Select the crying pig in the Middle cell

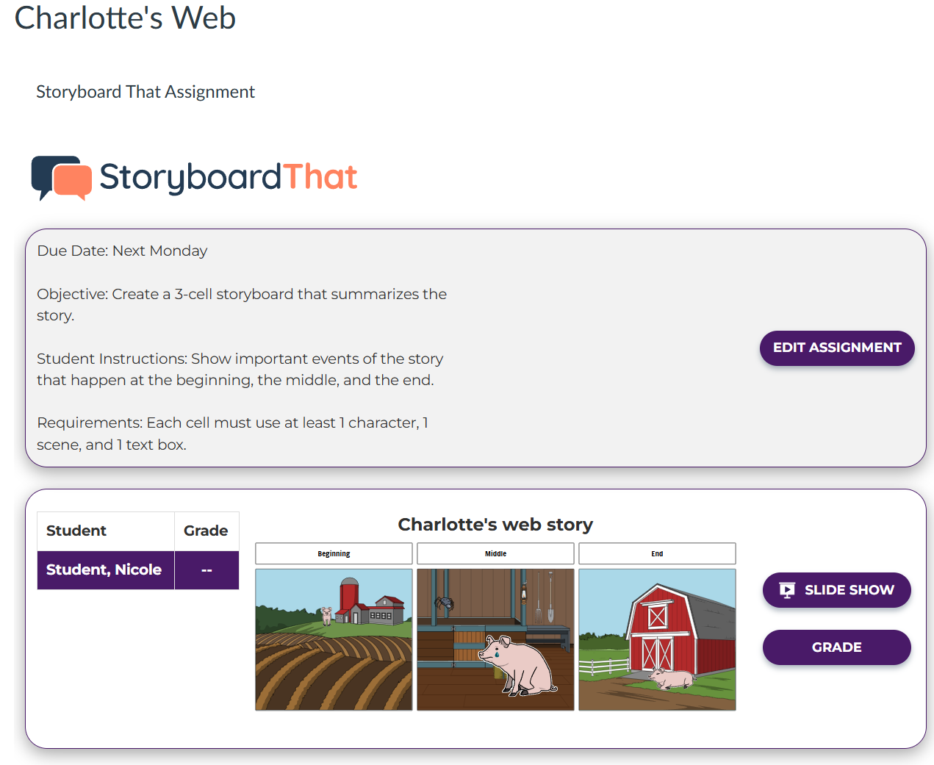click(518, 665)
